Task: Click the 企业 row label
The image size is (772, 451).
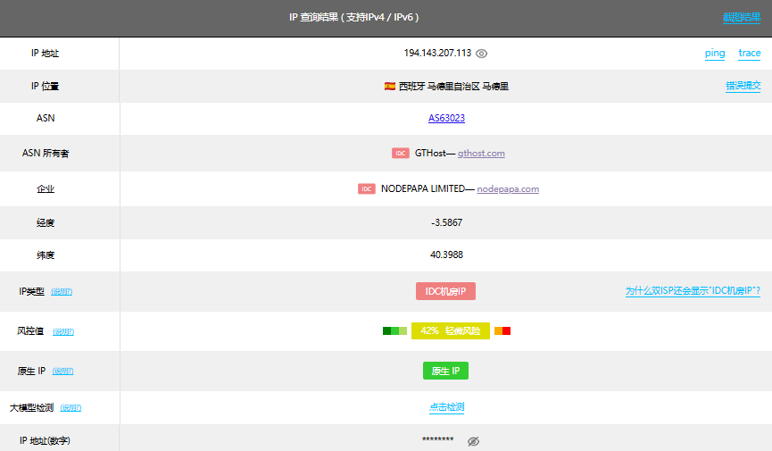Action: point(46,188)
